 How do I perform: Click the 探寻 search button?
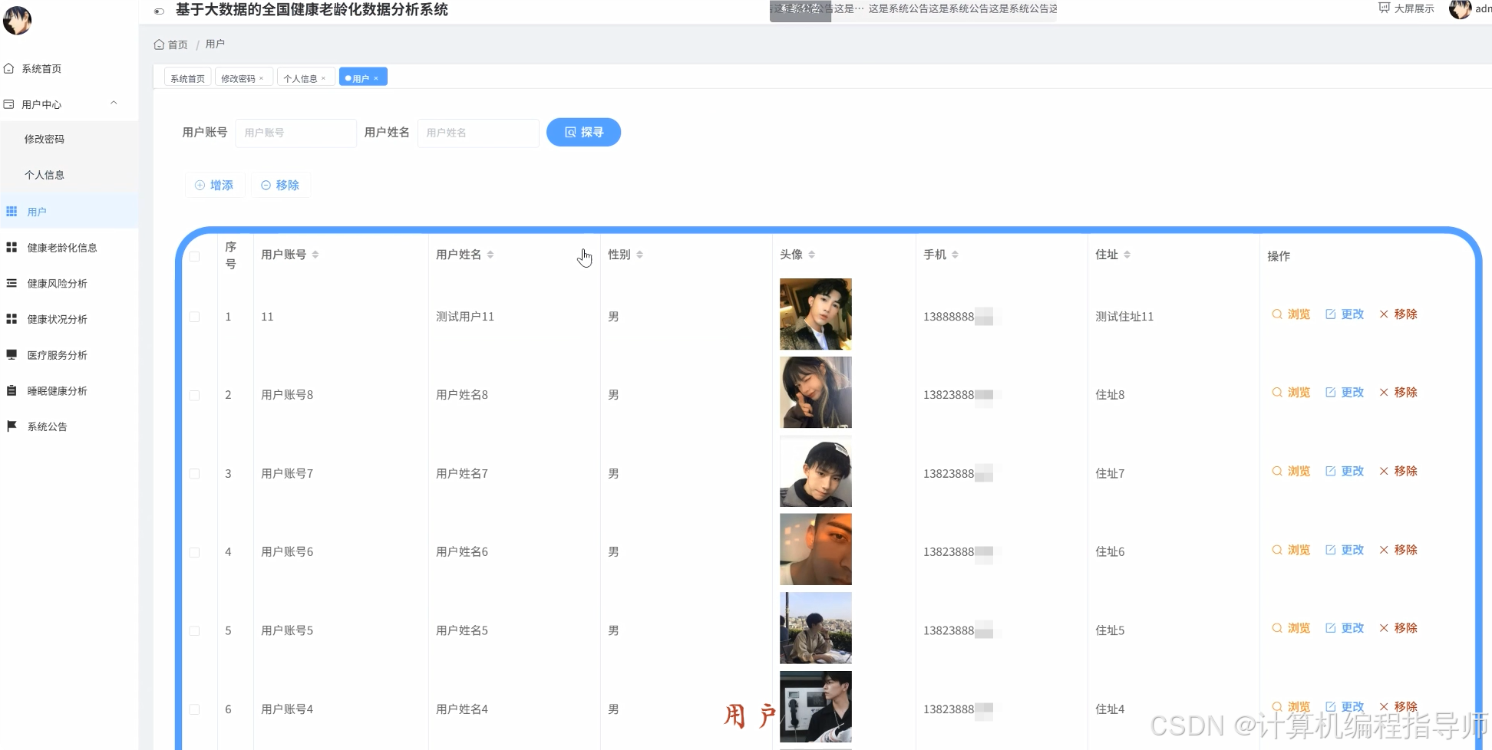click(x=583, y=132)
